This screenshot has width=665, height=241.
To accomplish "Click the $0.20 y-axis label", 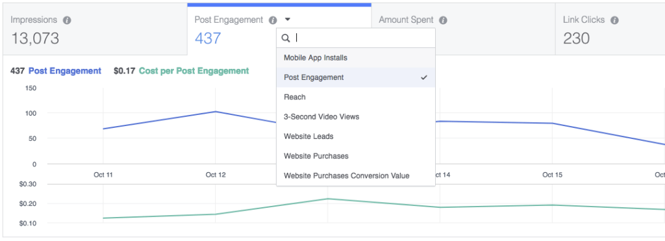I will [x=27, y=204].
